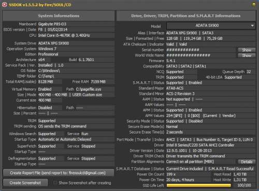The height and width of the screenshot is (191, 259).
Task: Click the SSD Life Left progress bar
Action: pyautogui.click(x=198, y=185)
